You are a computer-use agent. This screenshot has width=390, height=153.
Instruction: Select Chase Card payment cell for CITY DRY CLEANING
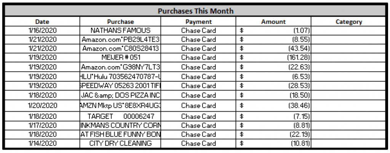[198, 143]
